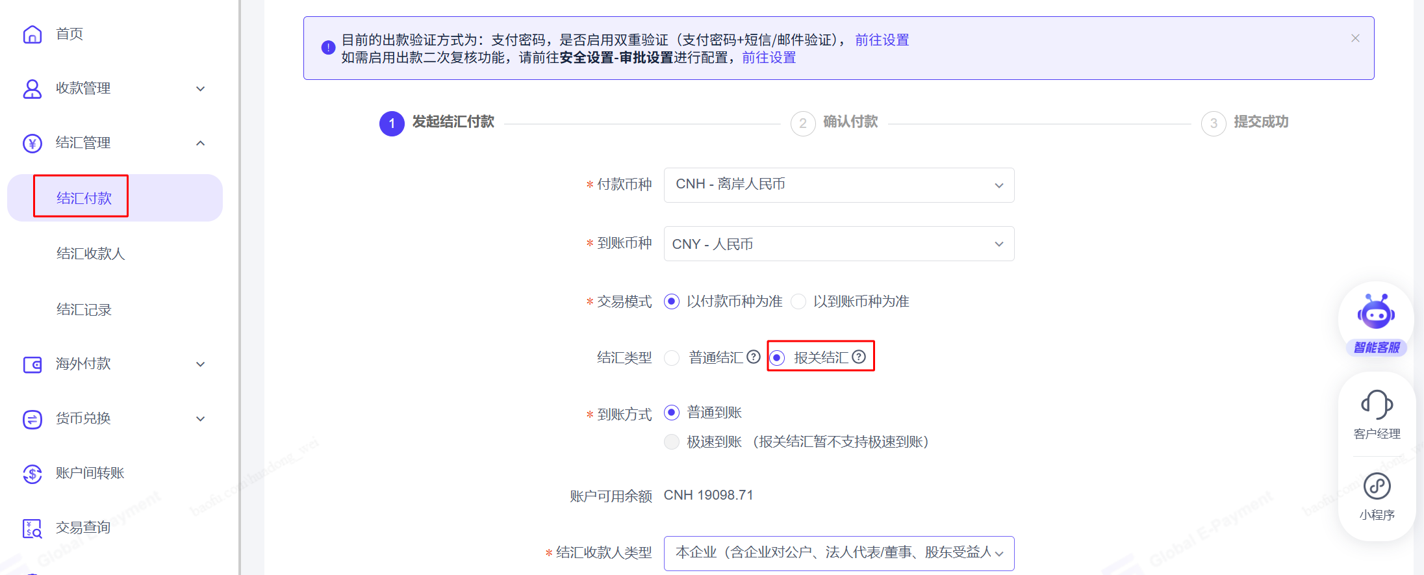Open 结汇收款人 submenu item
Screen dimensions: 1424x575
click(x=90, y=253)
